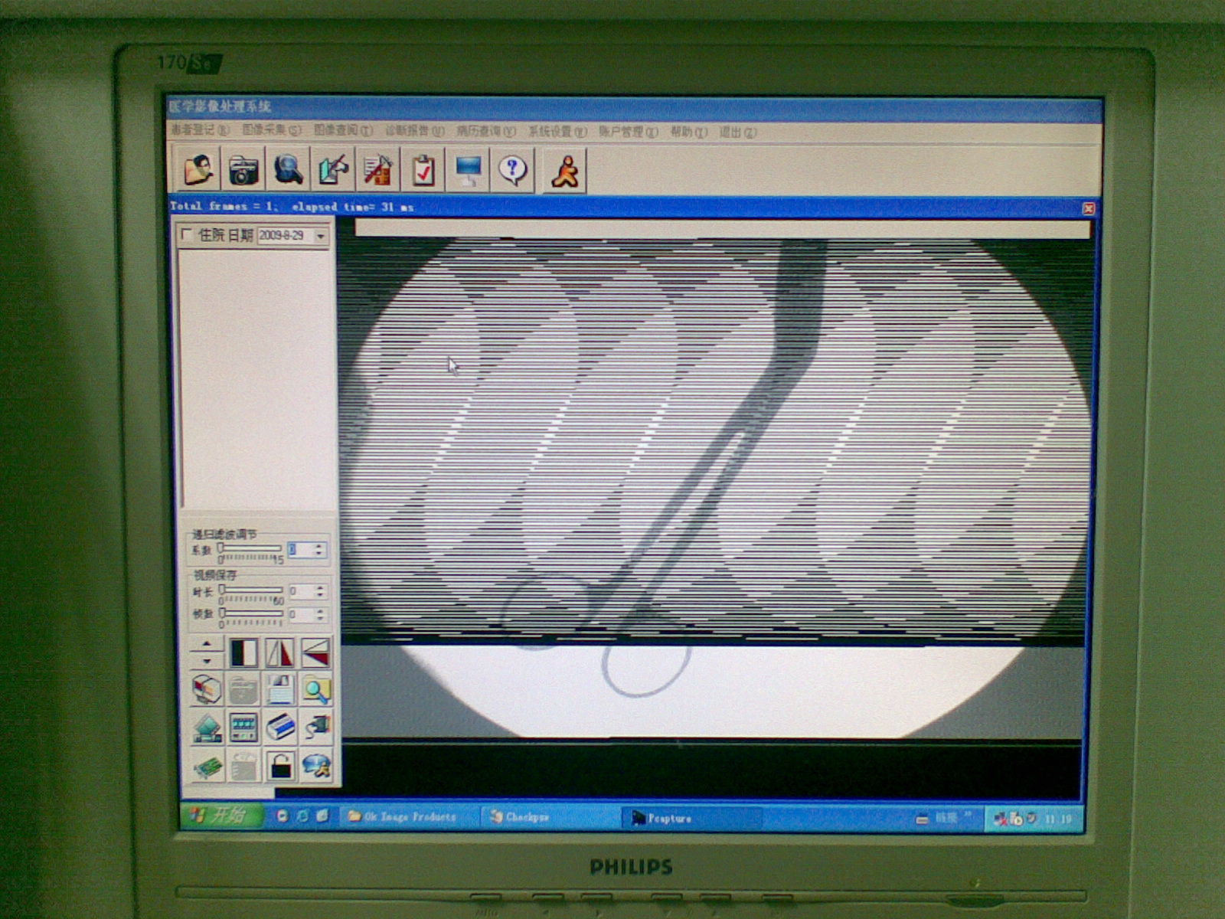Click the folder with magnifier icon
This screenshot has height=919, width=1225.
316,690
